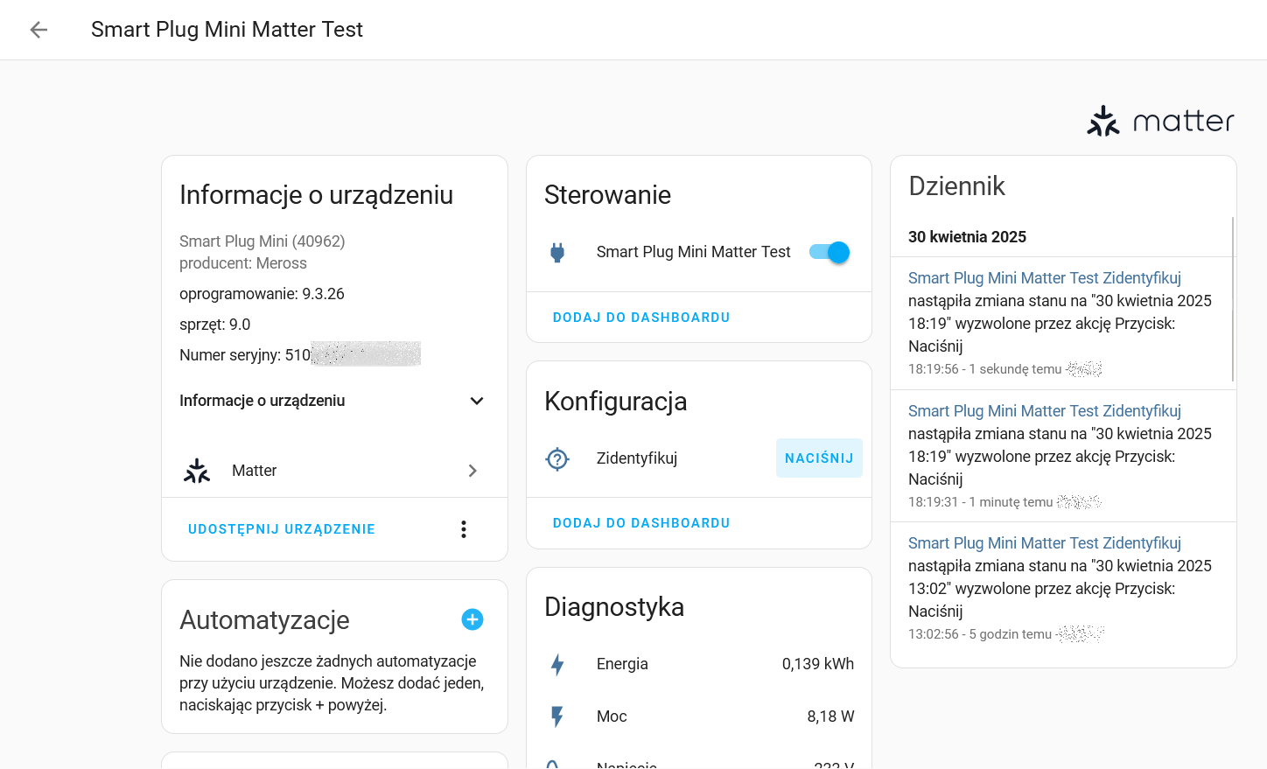
Task: Expand the Informacje o urządzeniu section
Action: [x=334, y=401]
